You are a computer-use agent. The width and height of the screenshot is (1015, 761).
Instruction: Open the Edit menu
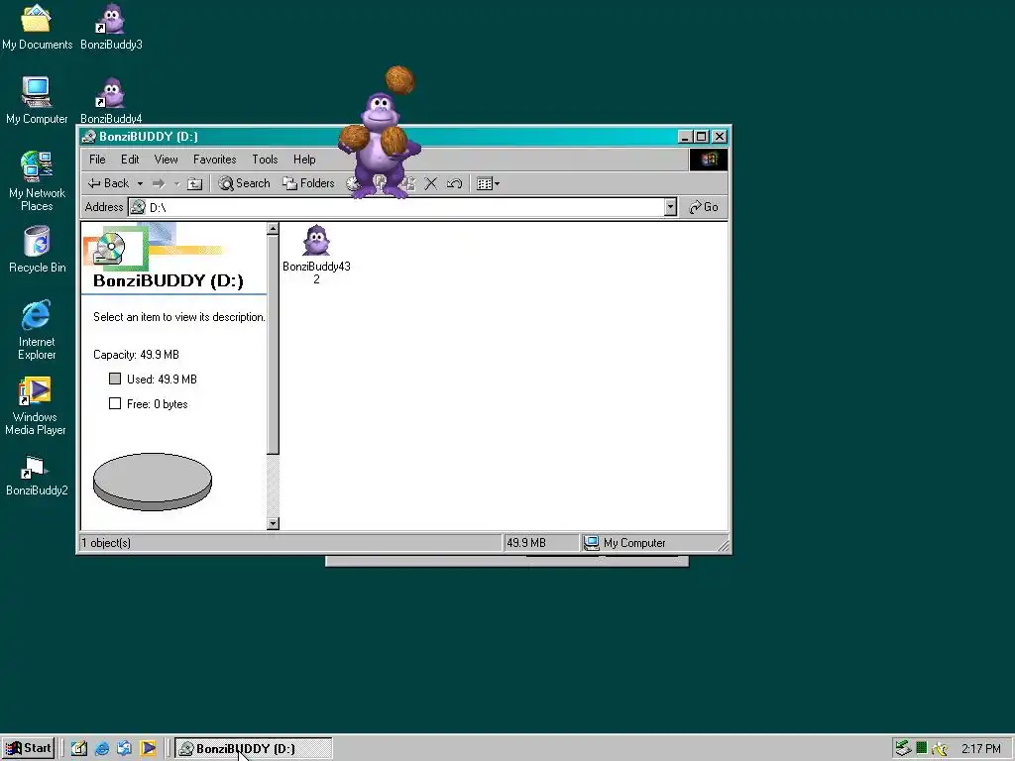click(130, 160)
